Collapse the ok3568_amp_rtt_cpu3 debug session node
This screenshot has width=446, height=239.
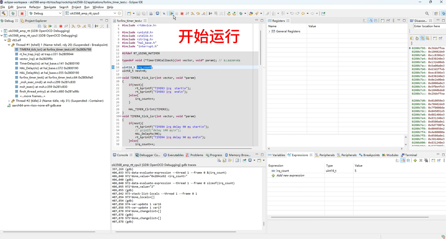point(2,36)
